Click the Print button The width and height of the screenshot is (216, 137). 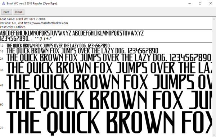pos(6,12)
